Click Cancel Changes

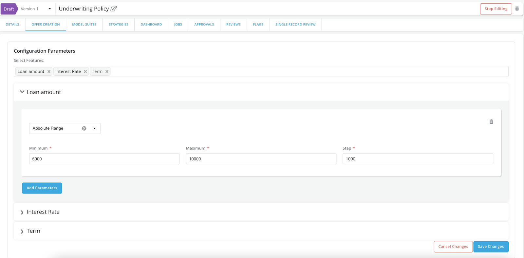[453, 247]
